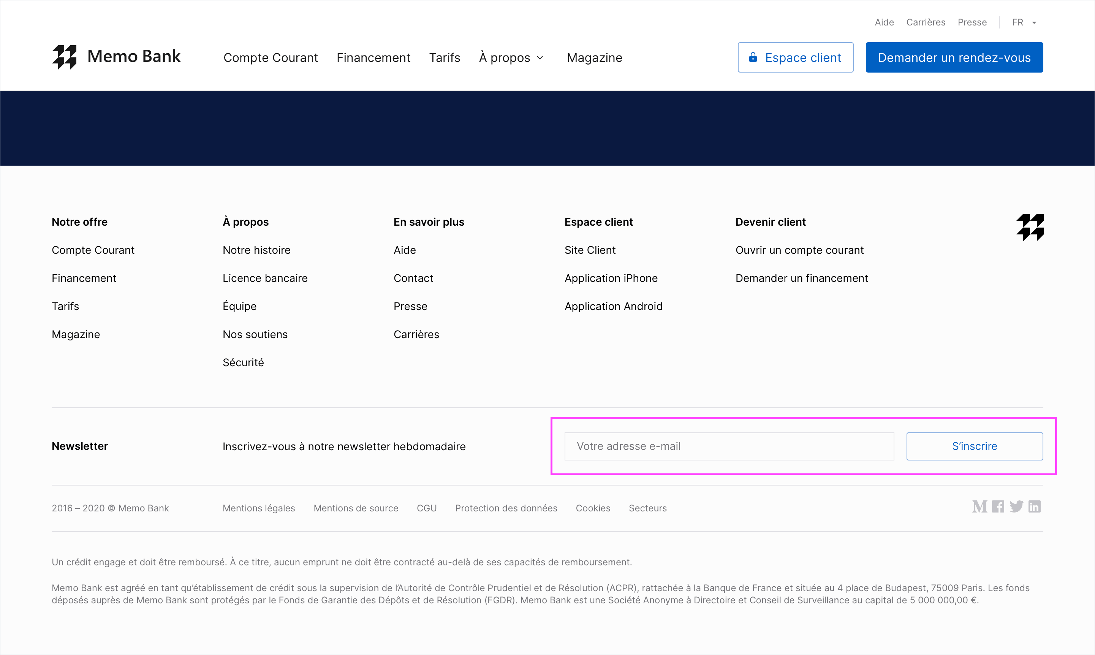Switch to the Tarifs page
The image size is (1095, 655).
[x=445, y=57]
